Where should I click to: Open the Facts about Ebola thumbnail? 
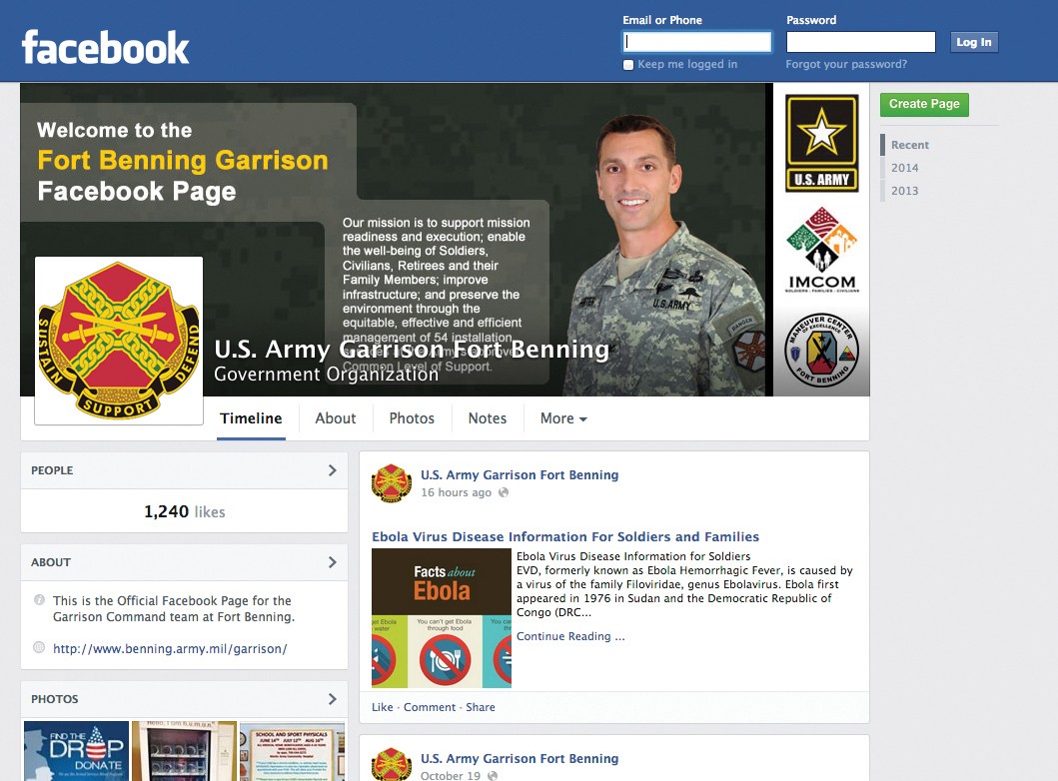coord(442,618)
